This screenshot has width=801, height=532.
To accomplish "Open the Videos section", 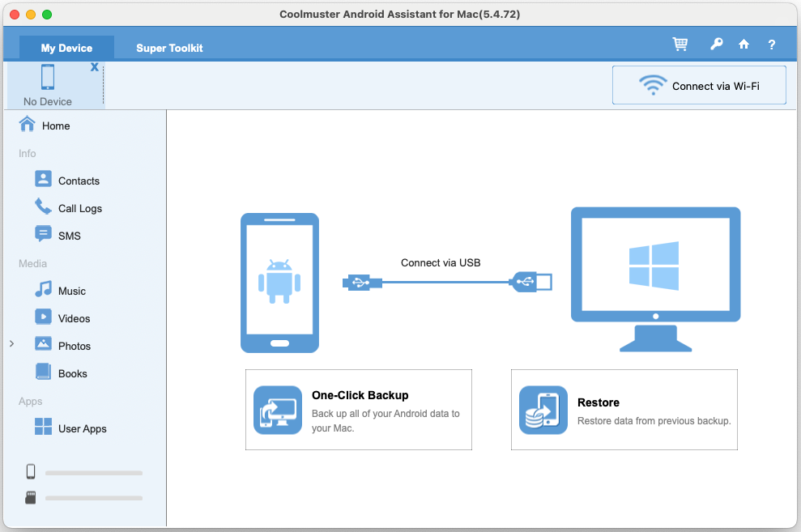I will [x=72, y=317].
